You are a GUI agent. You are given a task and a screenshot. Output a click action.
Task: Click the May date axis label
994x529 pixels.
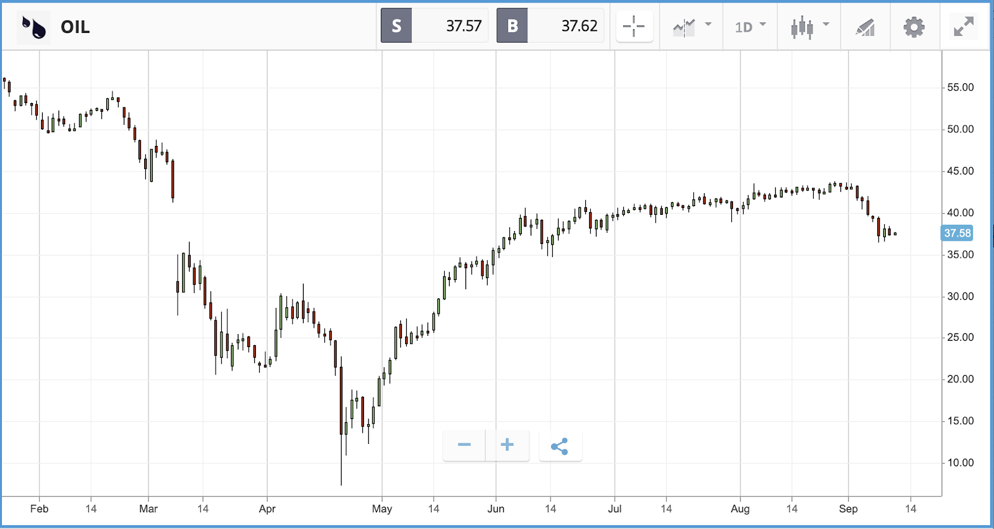pos(382,509)
